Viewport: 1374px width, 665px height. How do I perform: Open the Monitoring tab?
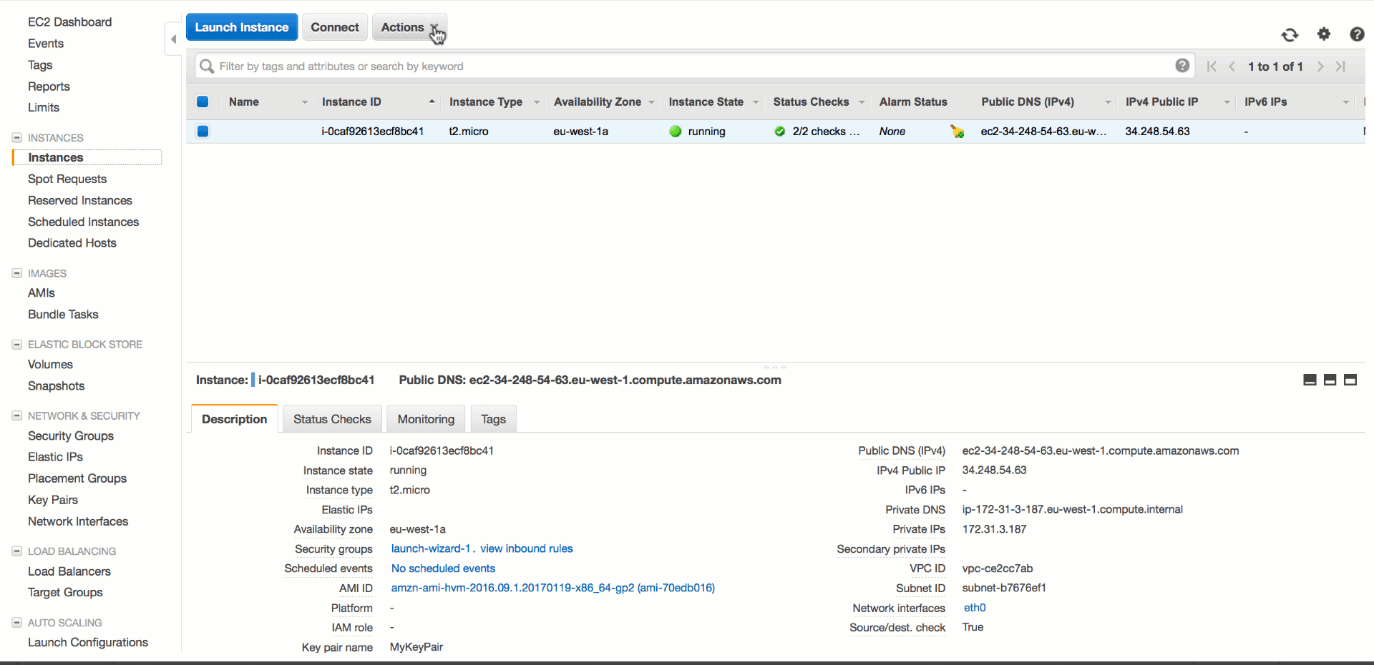click(426, 419)
